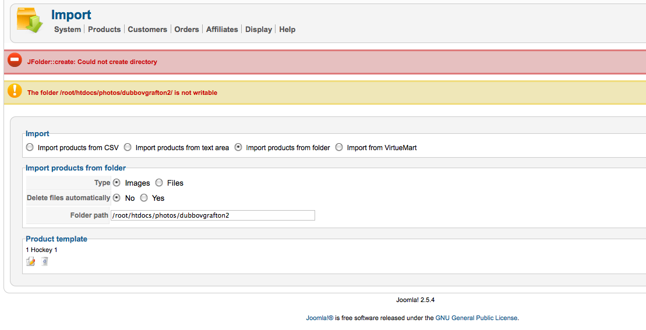Open the Display menu
The height and width of the screenshot is (330, 646).
(x=259, y=30)
